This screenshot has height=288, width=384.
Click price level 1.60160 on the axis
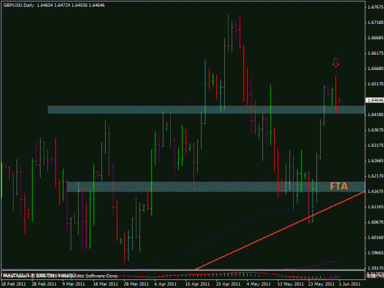coord(375,238)
